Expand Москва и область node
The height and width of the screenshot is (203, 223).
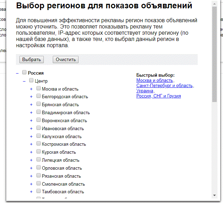tap(31, 89)
